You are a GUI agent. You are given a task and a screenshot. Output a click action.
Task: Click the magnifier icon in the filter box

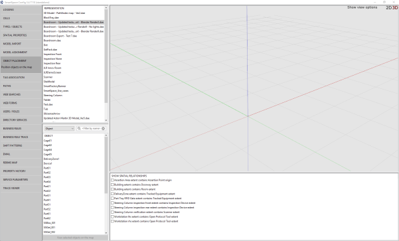(x=79, y=129)
